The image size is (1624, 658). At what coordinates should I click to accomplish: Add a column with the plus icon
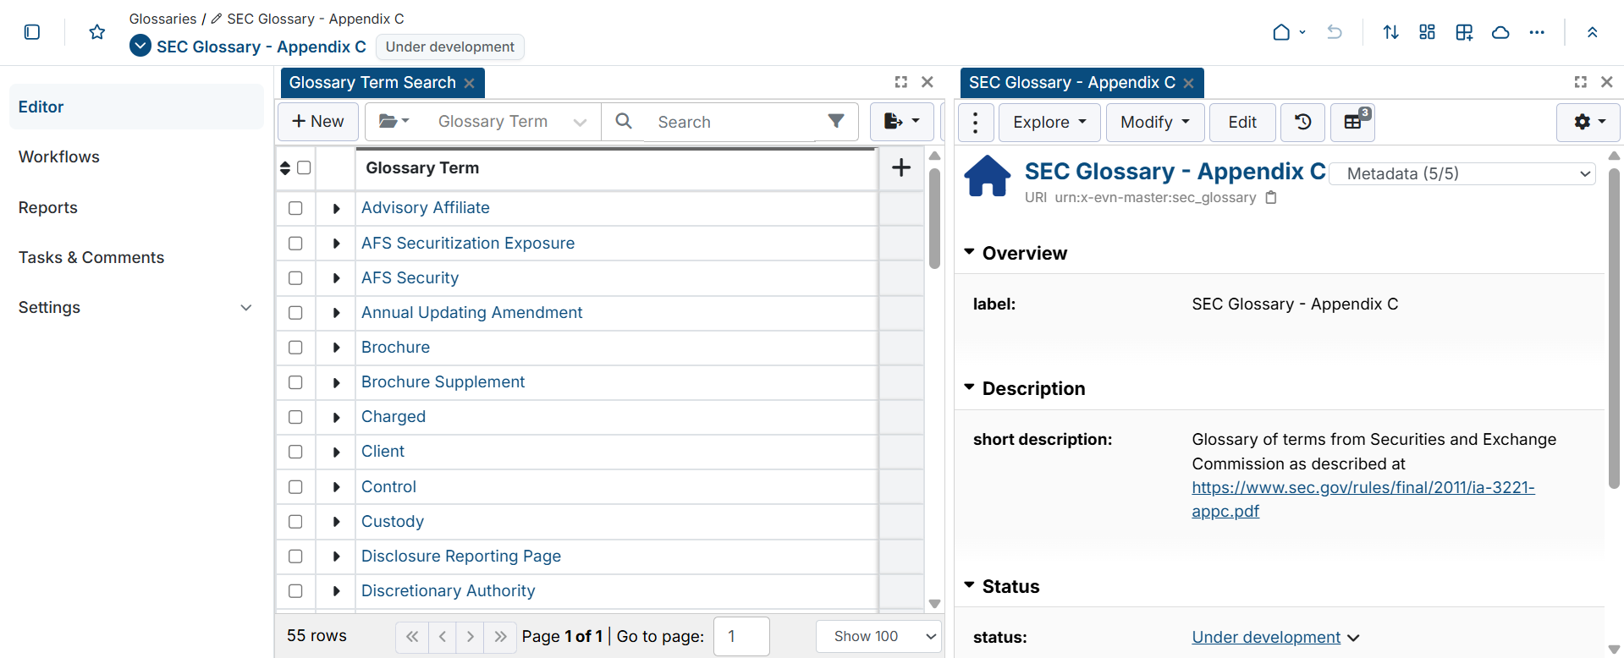[901, 167]
